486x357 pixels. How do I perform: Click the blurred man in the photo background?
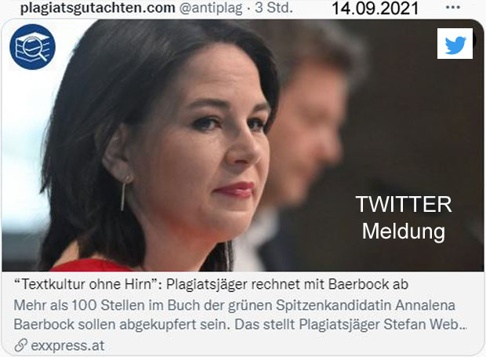[310, 124]
